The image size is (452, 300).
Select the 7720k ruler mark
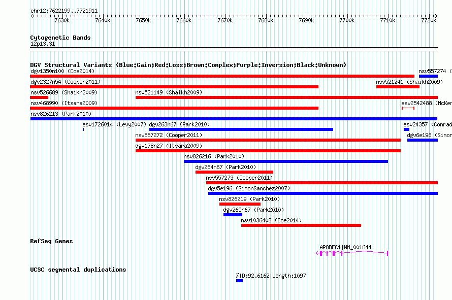pyautogui.click(x=429, y=20)
